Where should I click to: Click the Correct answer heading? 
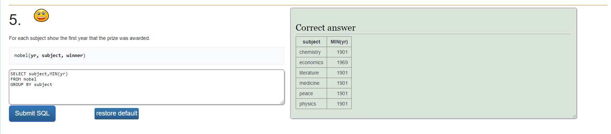pyautogui.click(x=326, y=28)
